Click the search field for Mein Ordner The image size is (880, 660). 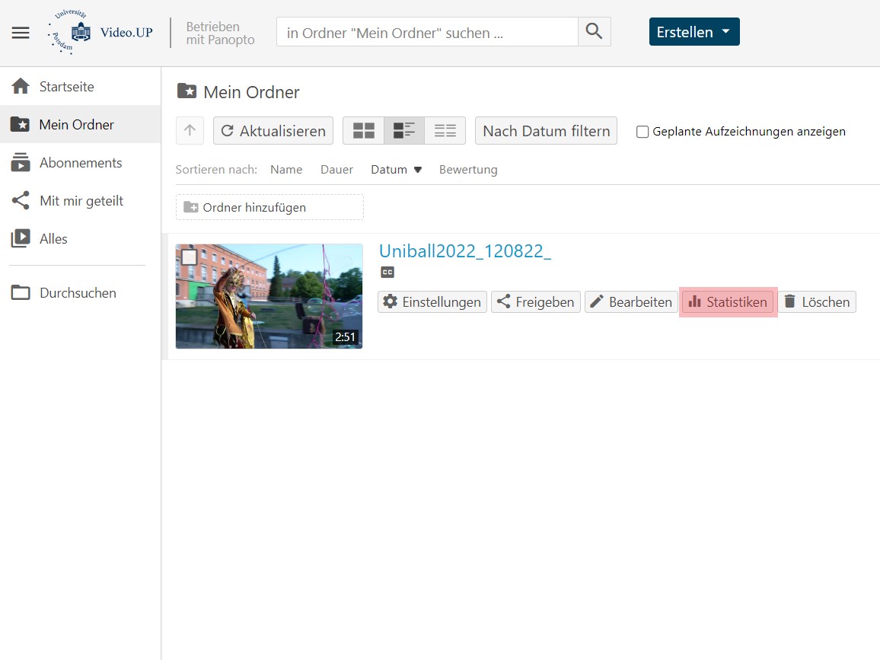click(x=426, y=33)
